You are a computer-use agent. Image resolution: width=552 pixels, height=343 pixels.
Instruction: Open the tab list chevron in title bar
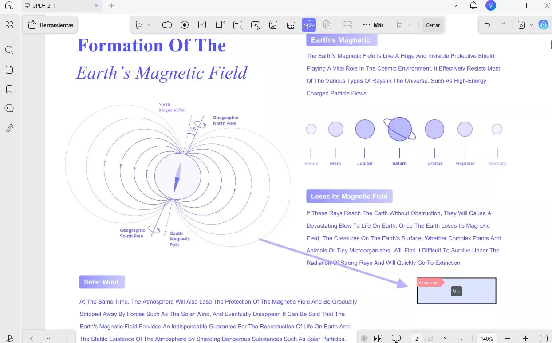pyautogui.click(x=455, y=5)
